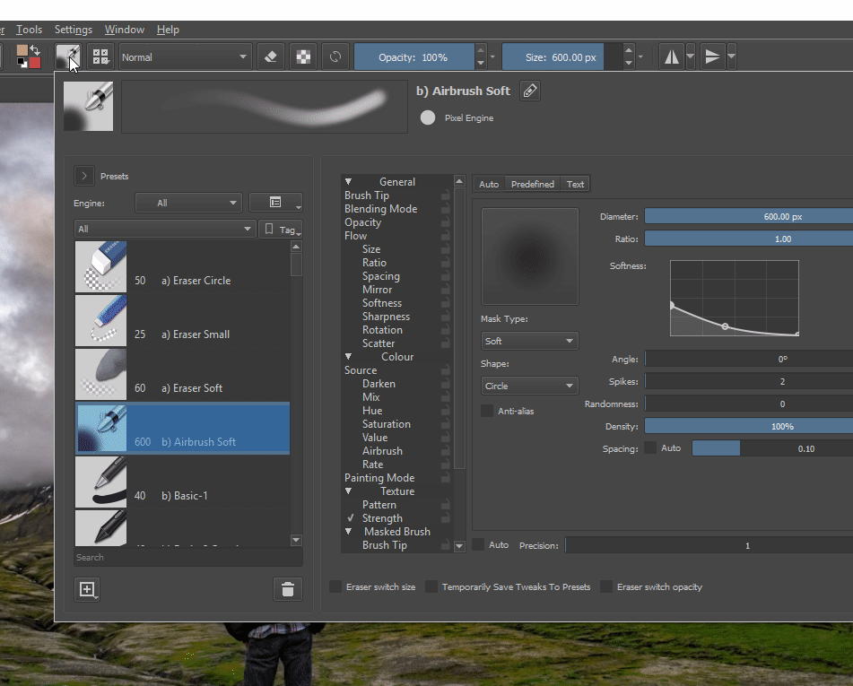Click the eraser mode icon in toolbar

pyautogui.click(x=272, y=56)
